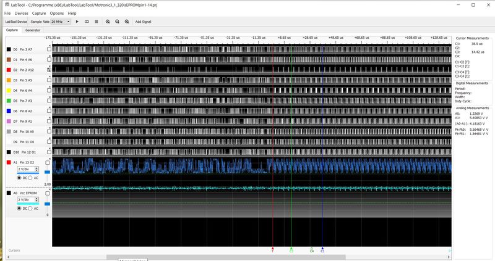Click the A1 2 V/div spinner arrows
This screenshot has height=261, width=495.
coord(37,169)
